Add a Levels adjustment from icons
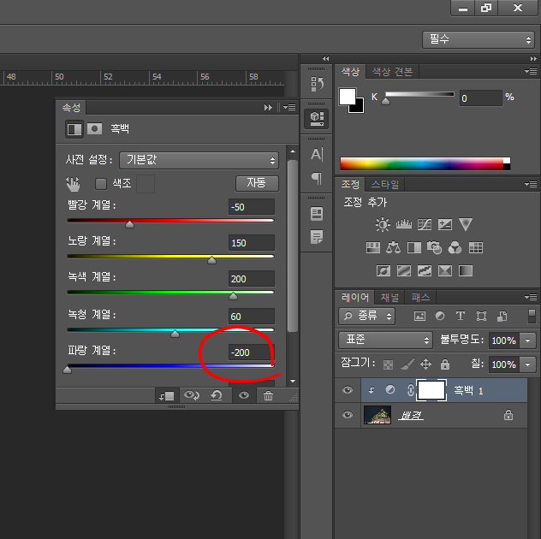 click(404, 224)
